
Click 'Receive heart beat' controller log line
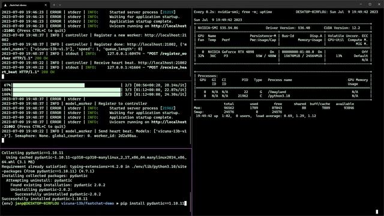pyautogui.click(x=94, y=62)
